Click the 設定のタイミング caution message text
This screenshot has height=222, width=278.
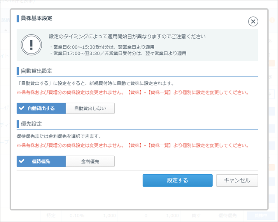coord(127,37)
